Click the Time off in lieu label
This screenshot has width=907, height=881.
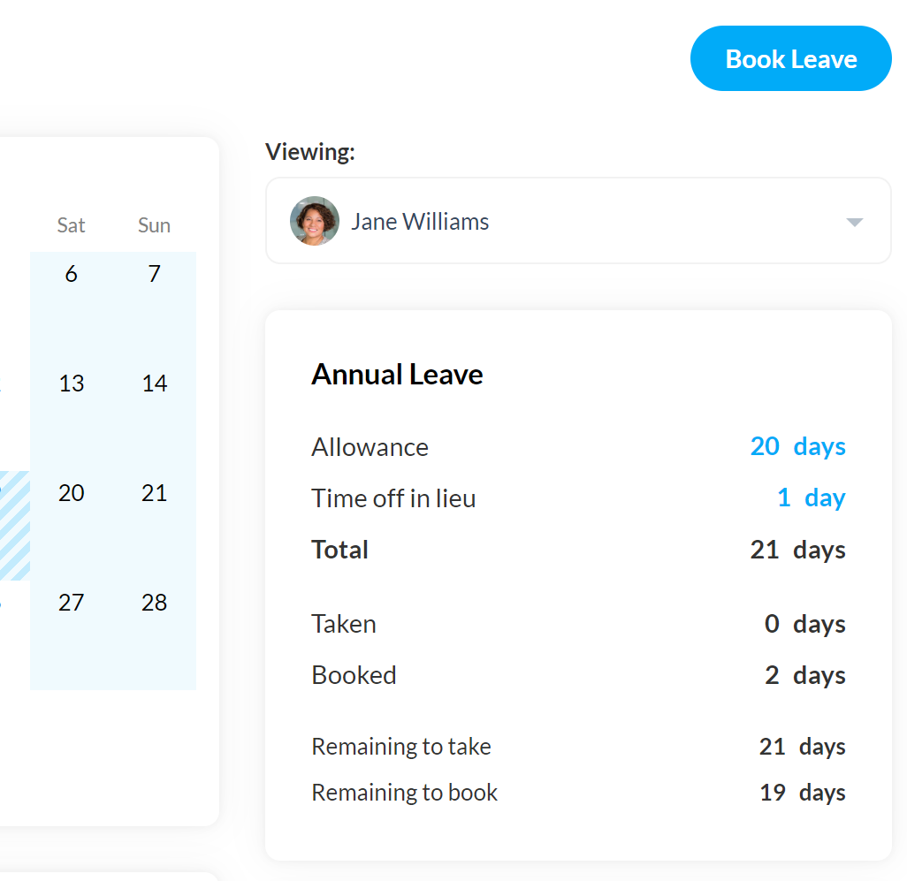pos(393,498)
